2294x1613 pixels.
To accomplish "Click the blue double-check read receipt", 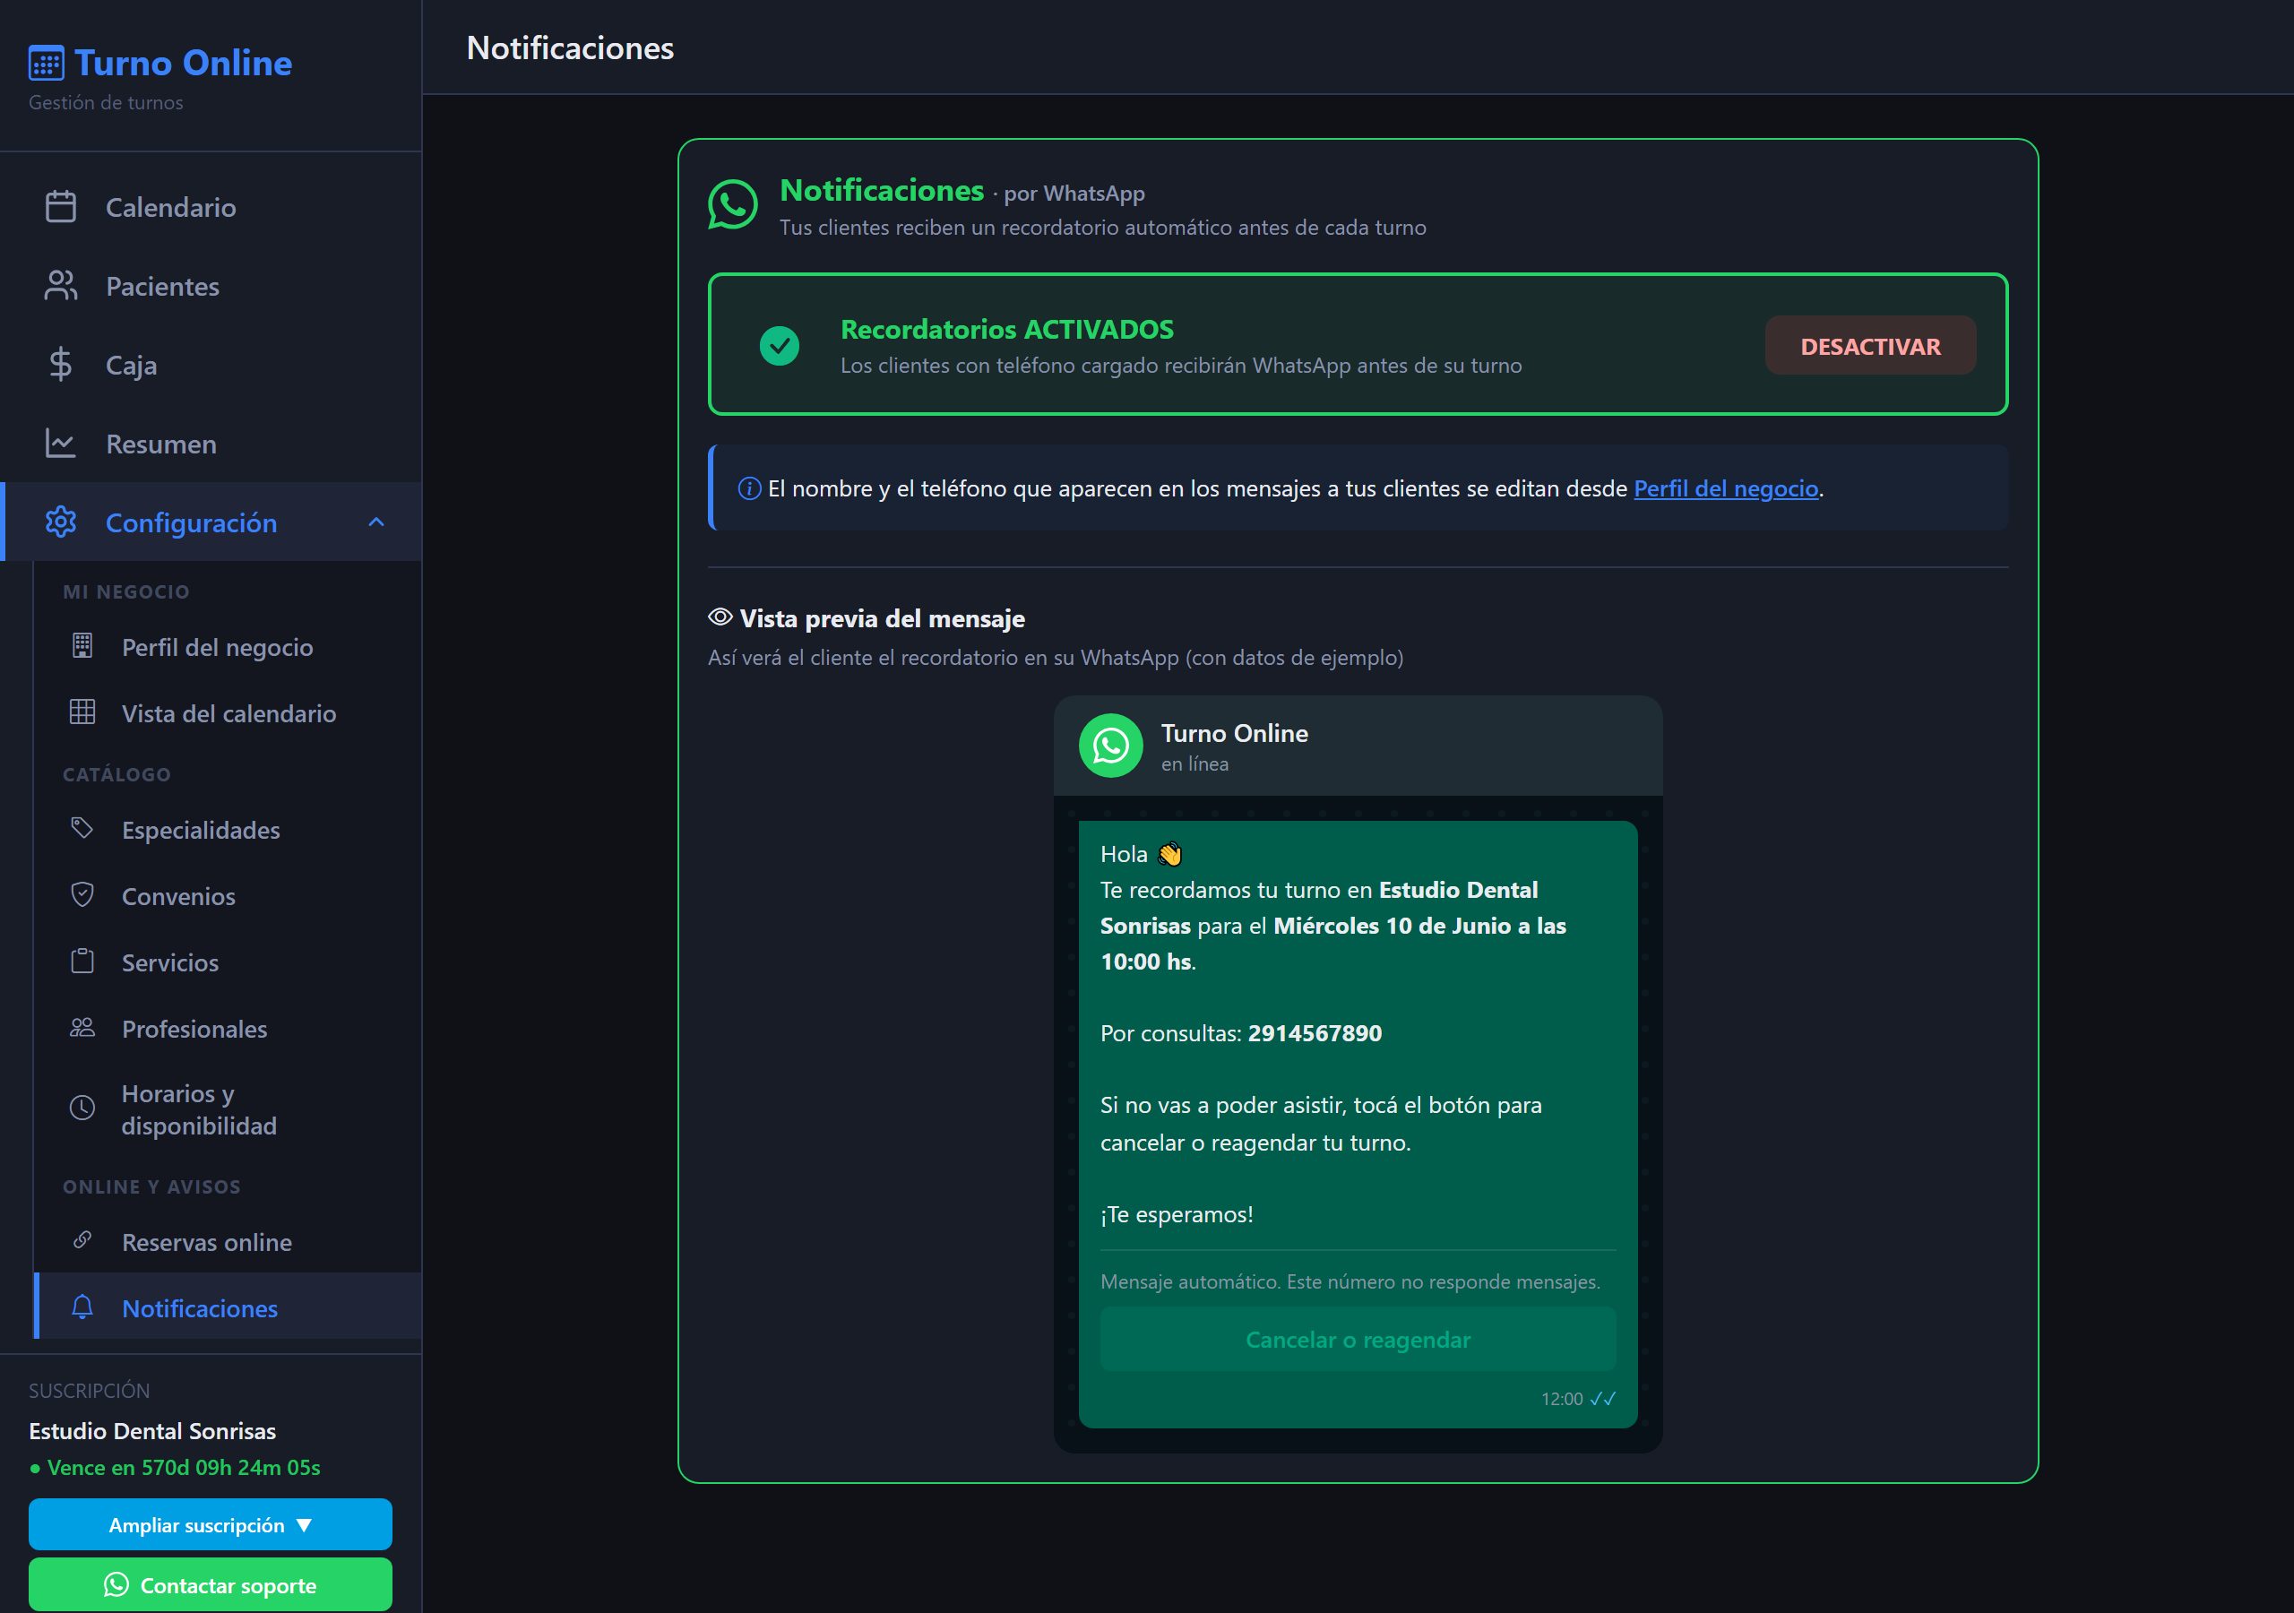I will point(1602,1398).
